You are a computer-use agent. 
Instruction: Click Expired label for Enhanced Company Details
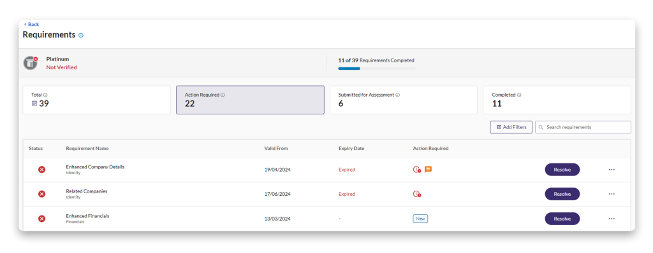click(347, 170)
